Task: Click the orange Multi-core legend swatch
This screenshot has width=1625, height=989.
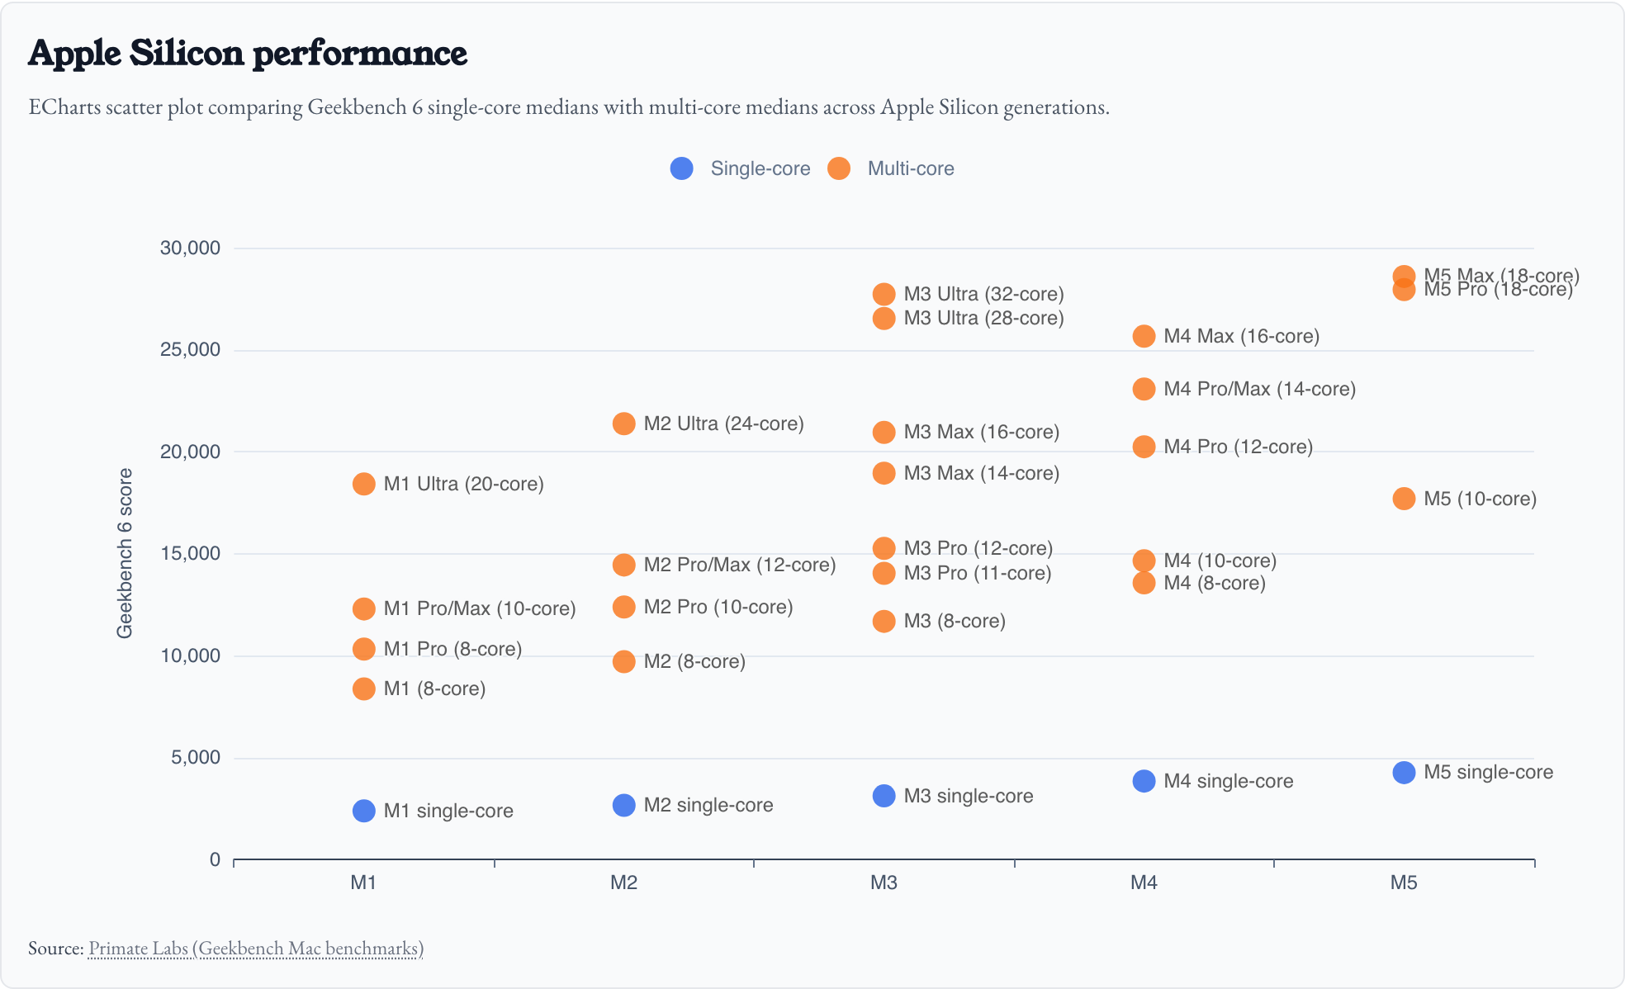Action: pyautogui.click(x=839, y=168)
